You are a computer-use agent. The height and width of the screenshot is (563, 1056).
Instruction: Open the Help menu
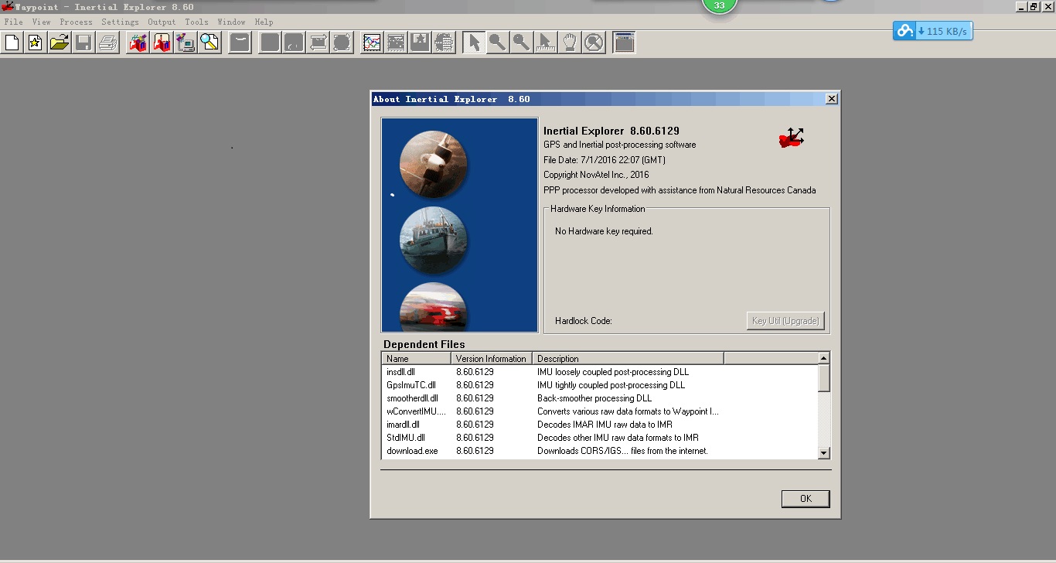coord(264,22)
